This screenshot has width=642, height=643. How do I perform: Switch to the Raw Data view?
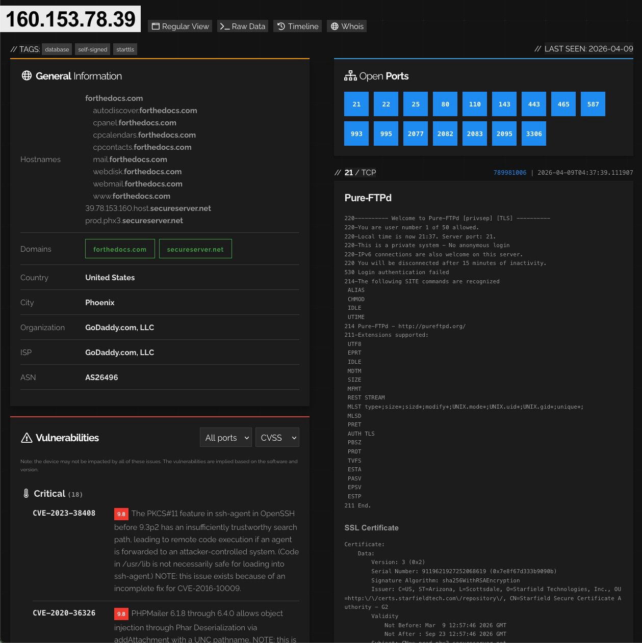pos(242,26)
